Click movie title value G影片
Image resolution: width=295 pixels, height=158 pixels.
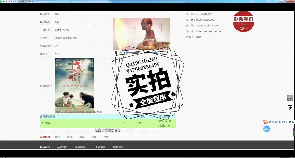58,14
